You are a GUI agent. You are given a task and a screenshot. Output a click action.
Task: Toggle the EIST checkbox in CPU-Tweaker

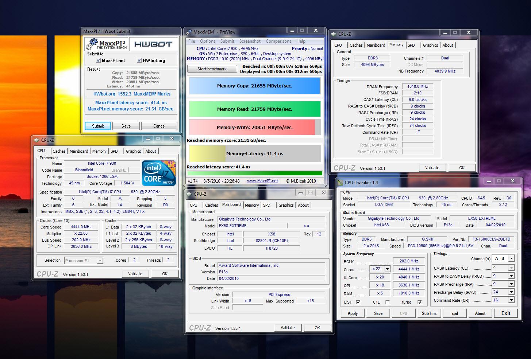click(358, 302)
